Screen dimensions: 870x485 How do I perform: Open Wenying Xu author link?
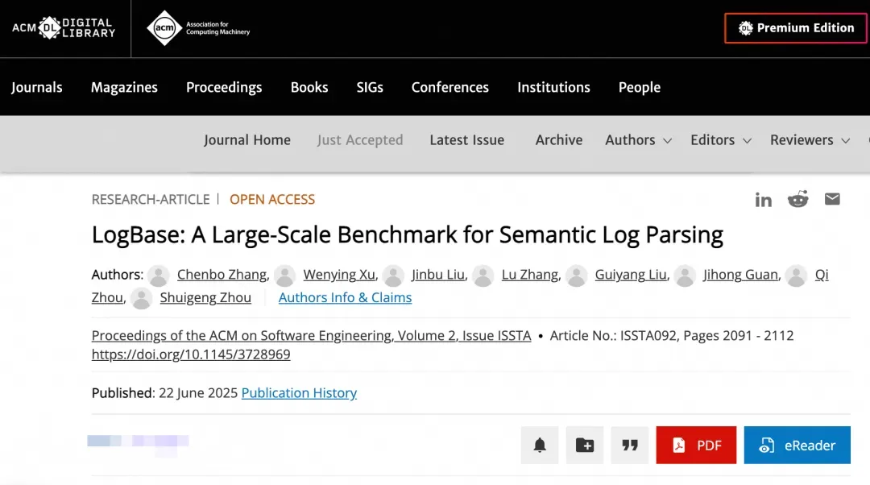tap(339, 275)
